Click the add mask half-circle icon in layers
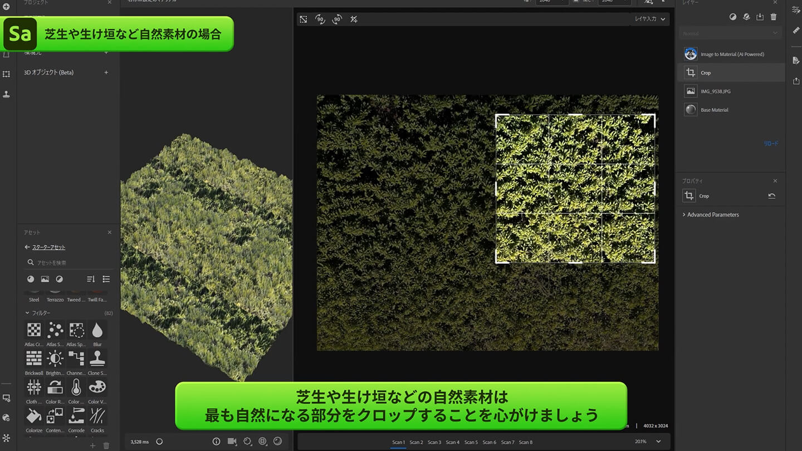The height and width of the screenshot is (451, 802). coord(733,17)
